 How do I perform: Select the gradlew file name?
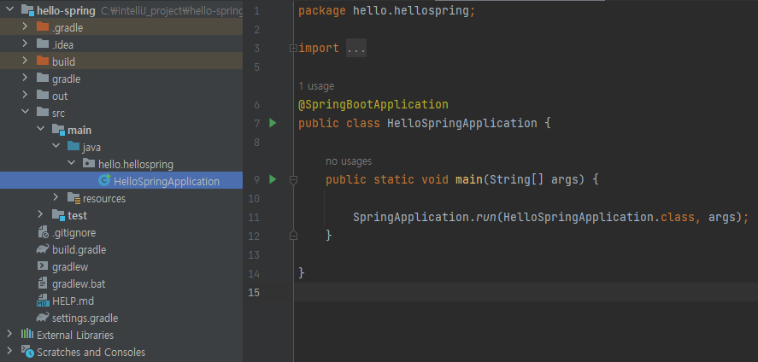70,266
